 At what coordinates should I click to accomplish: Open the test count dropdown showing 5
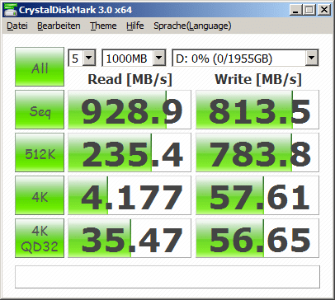pyautogui.click(x=82, y=58)
